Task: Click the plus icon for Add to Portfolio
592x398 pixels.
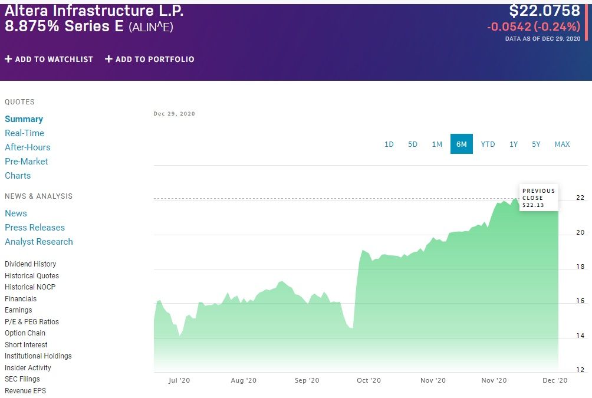Action: 108,59
